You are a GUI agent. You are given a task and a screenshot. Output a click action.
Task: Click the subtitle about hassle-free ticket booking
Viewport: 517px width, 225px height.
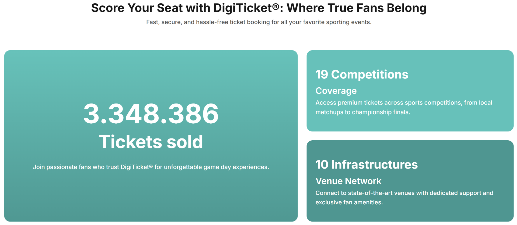[258, 22]
